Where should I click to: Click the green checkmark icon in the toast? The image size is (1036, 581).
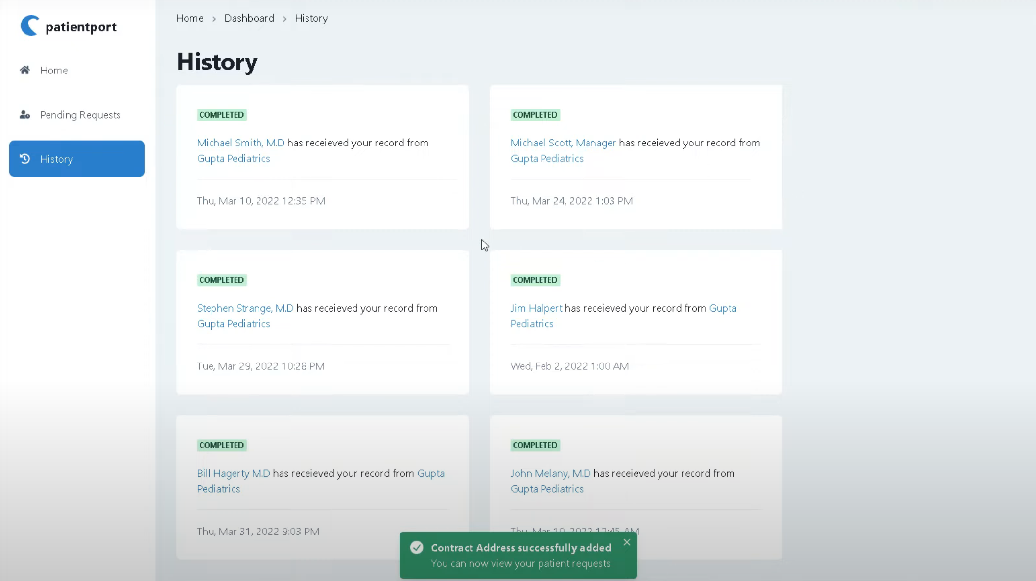point(416,547)
